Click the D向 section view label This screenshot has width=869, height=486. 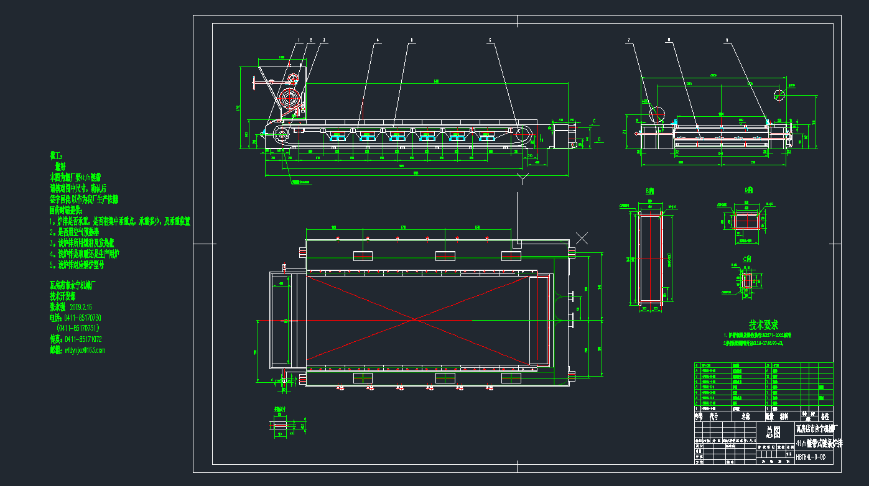click(749, 190)
